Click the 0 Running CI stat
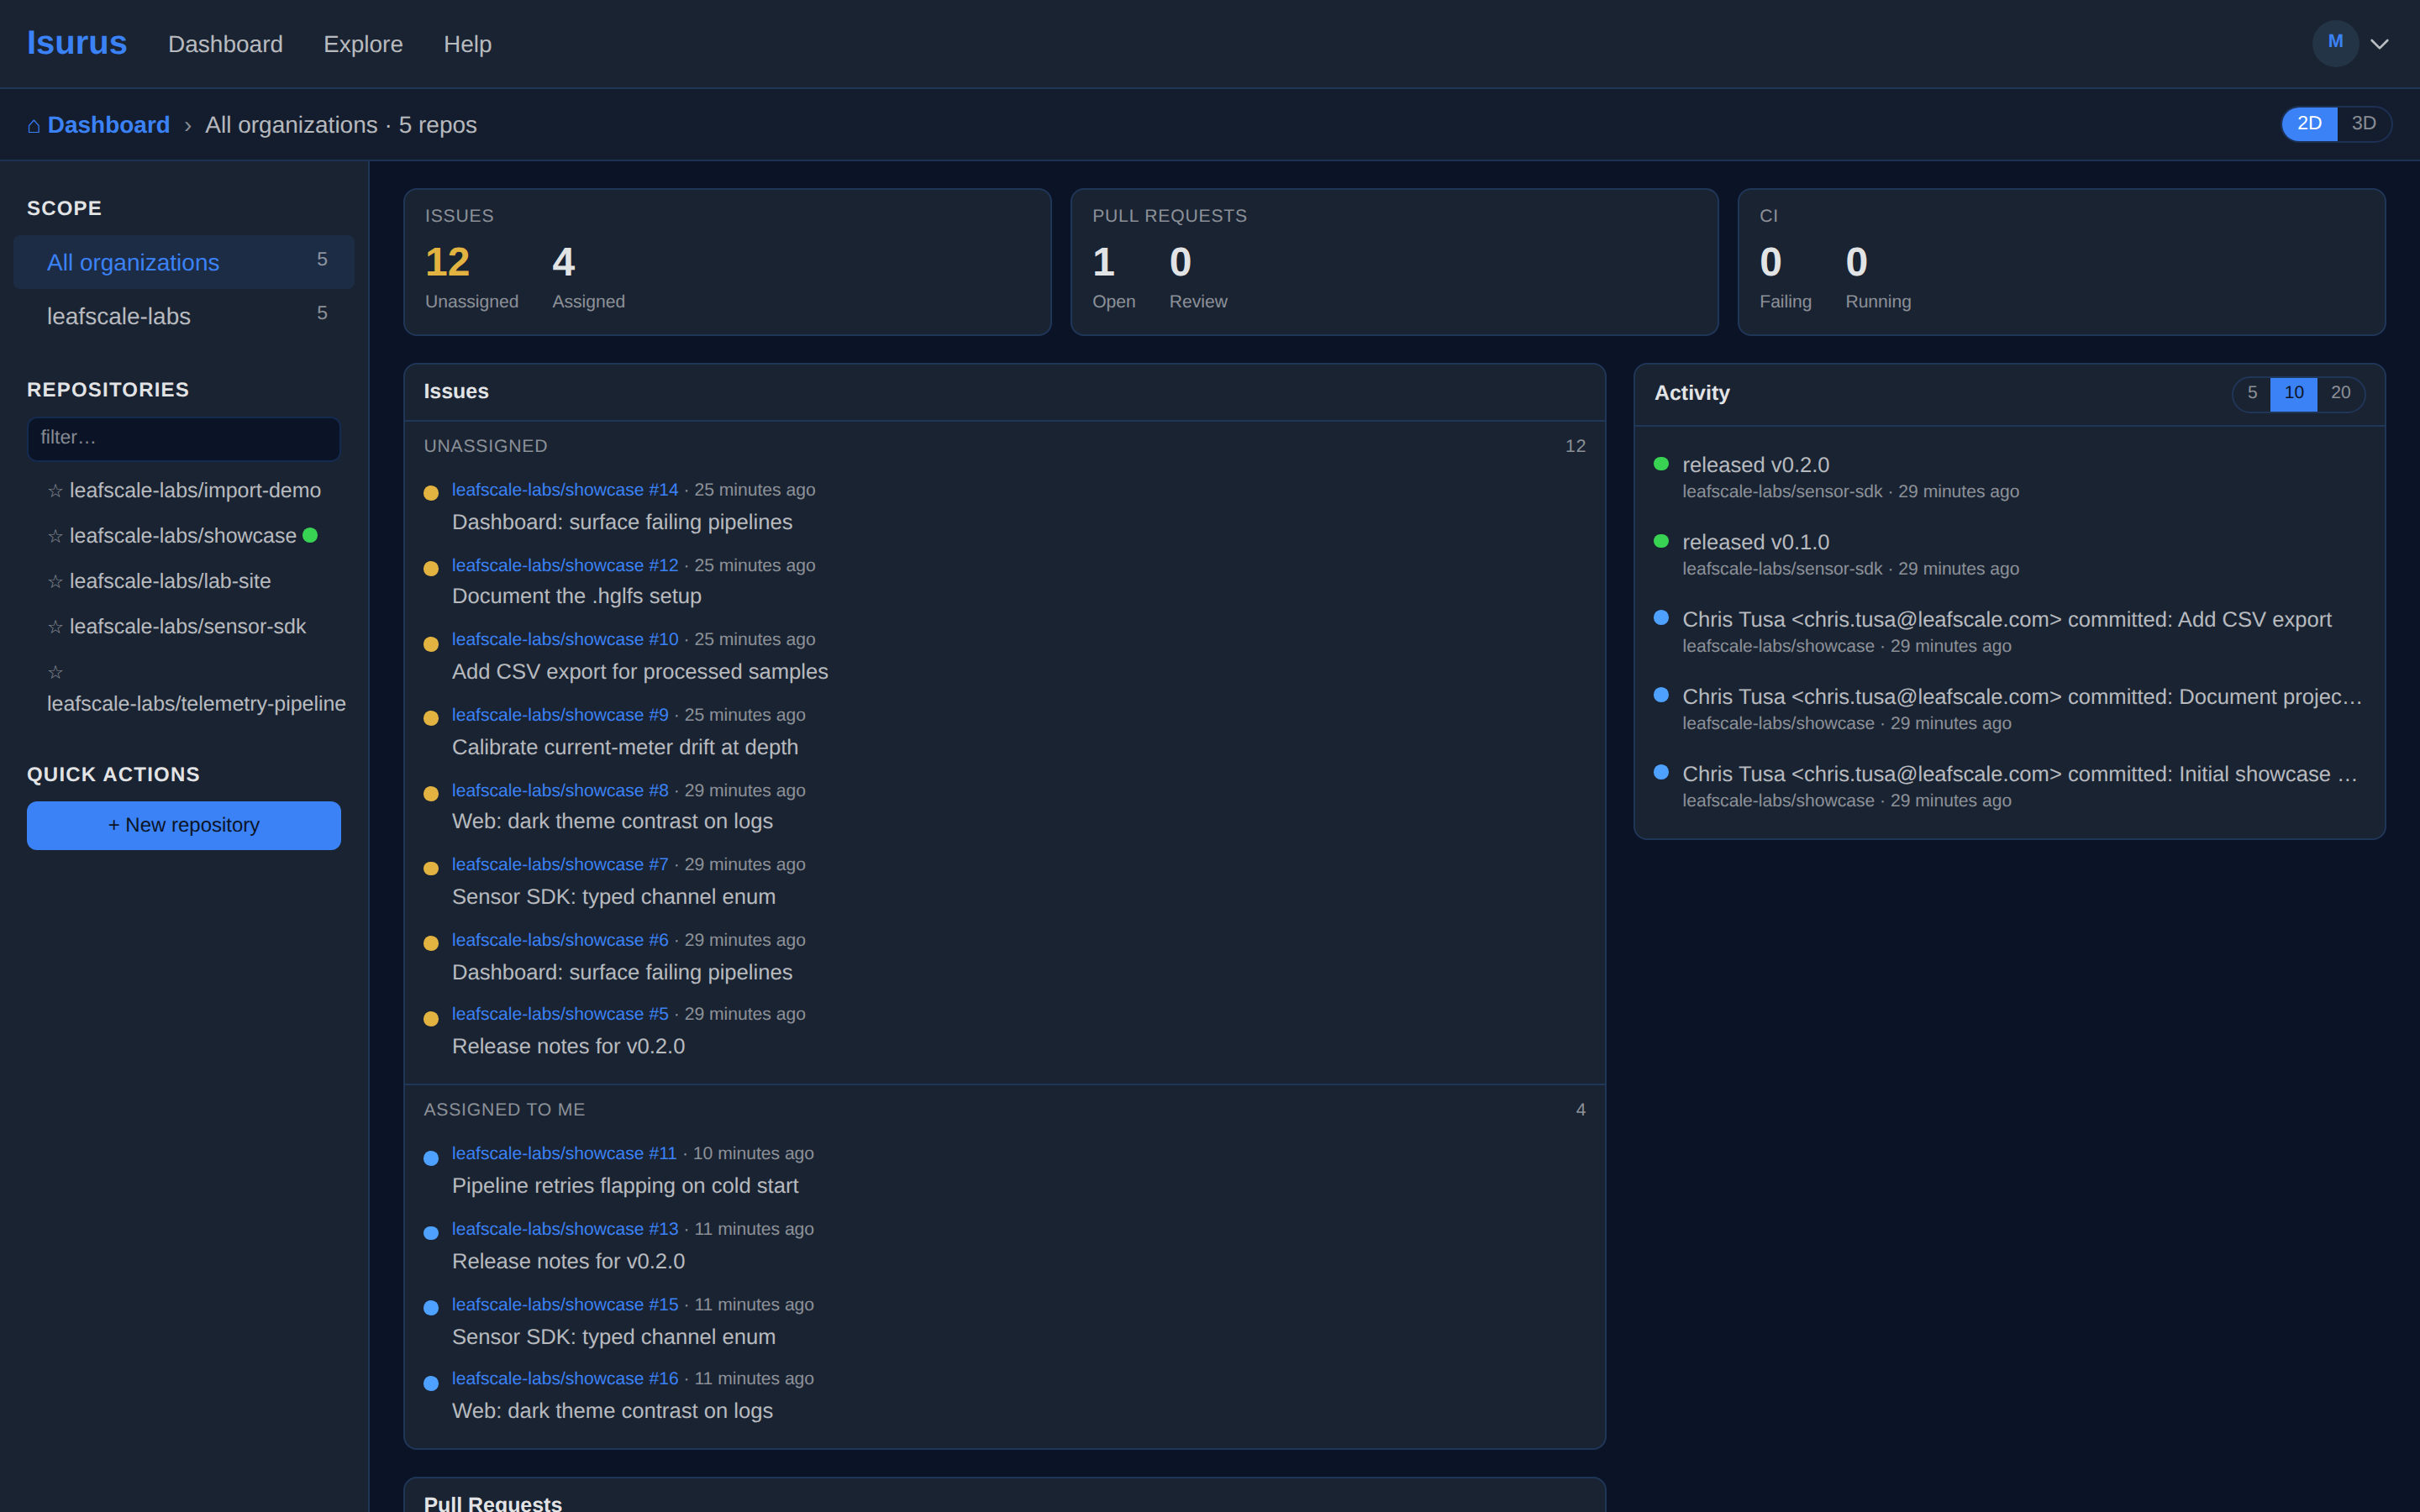 [1878, 276]
